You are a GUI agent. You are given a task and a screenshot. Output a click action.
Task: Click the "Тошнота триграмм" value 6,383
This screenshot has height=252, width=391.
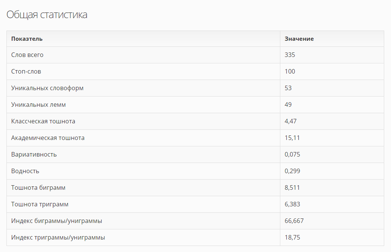coord(292,204)
